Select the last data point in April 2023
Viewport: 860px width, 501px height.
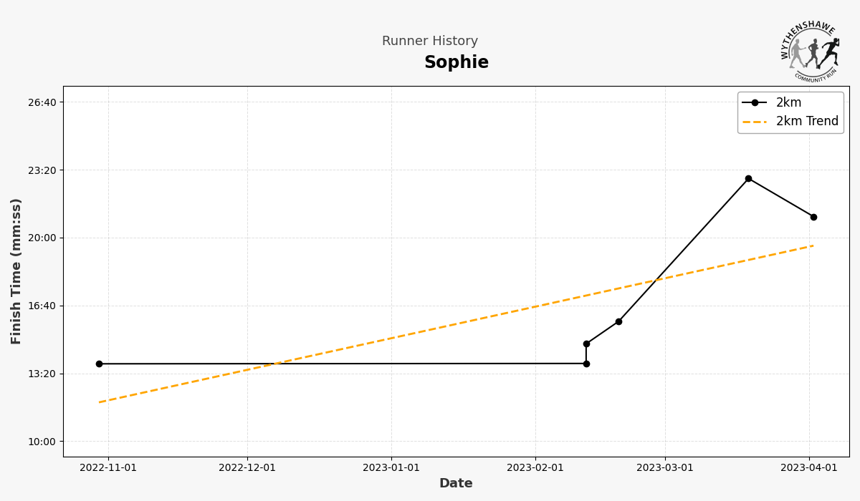813,217
